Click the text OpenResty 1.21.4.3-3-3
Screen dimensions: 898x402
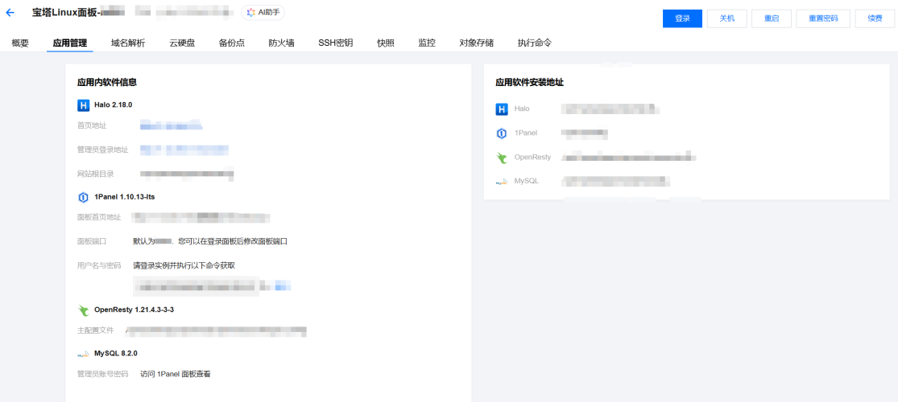click(134, 310)
